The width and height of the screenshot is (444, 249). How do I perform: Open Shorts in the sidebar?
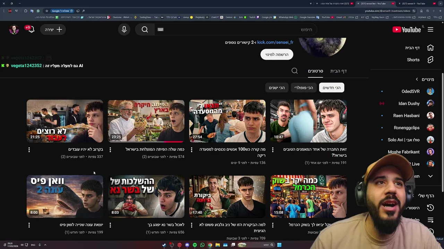point(420,60)
